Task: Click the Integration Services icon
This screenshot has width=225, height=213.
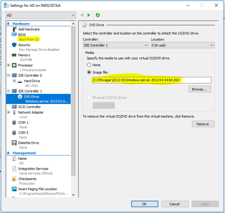Action: point(14,169)
